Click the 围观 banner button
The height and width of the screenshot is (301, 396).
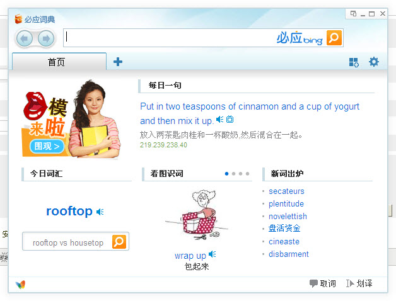47,146
